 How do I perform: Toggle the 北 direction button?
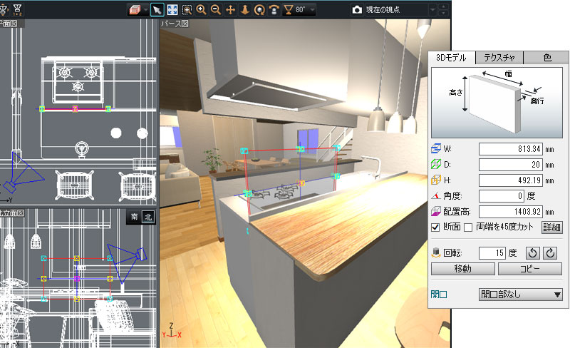tap(147, 217)
